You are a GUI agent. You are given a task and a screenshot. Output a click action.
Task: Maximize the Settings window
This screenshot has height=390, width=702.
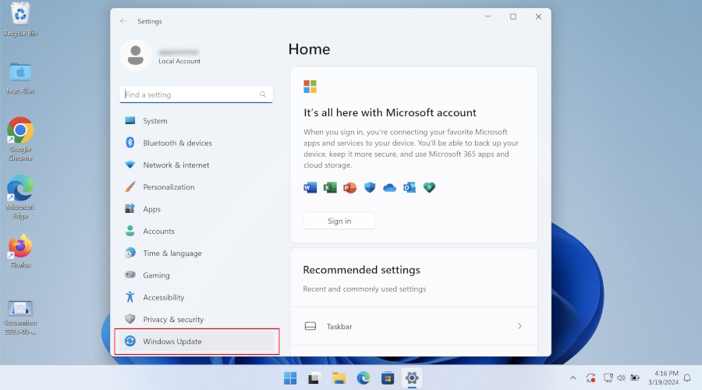click(x=513, y=16)
